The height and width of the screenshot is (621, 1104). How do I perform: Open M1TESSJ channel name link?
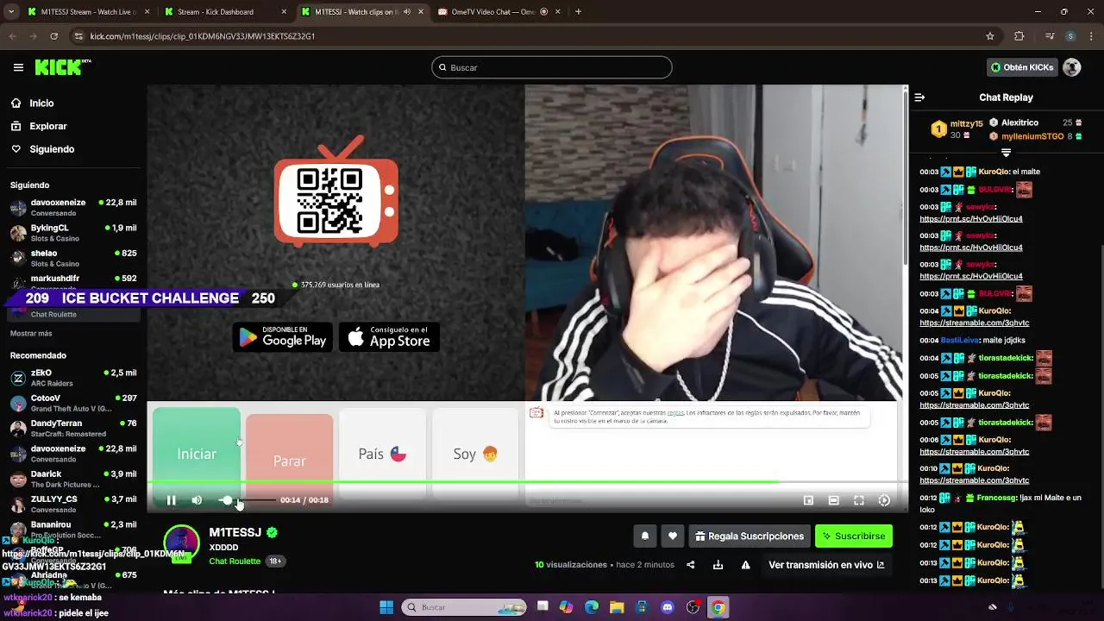click(x=235, y=533)
